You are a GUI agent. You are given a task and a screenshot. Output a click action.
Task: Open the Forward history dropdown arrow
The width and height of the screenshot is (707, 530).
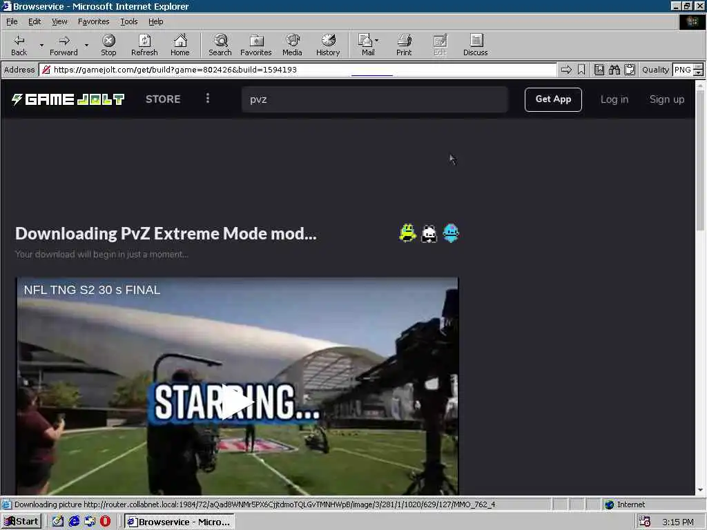pos(86,45)
